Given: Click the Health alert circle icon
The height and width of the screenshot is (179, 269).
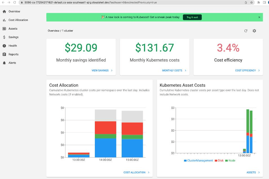Looking at the screenshot, I should (x=4, y=46).
